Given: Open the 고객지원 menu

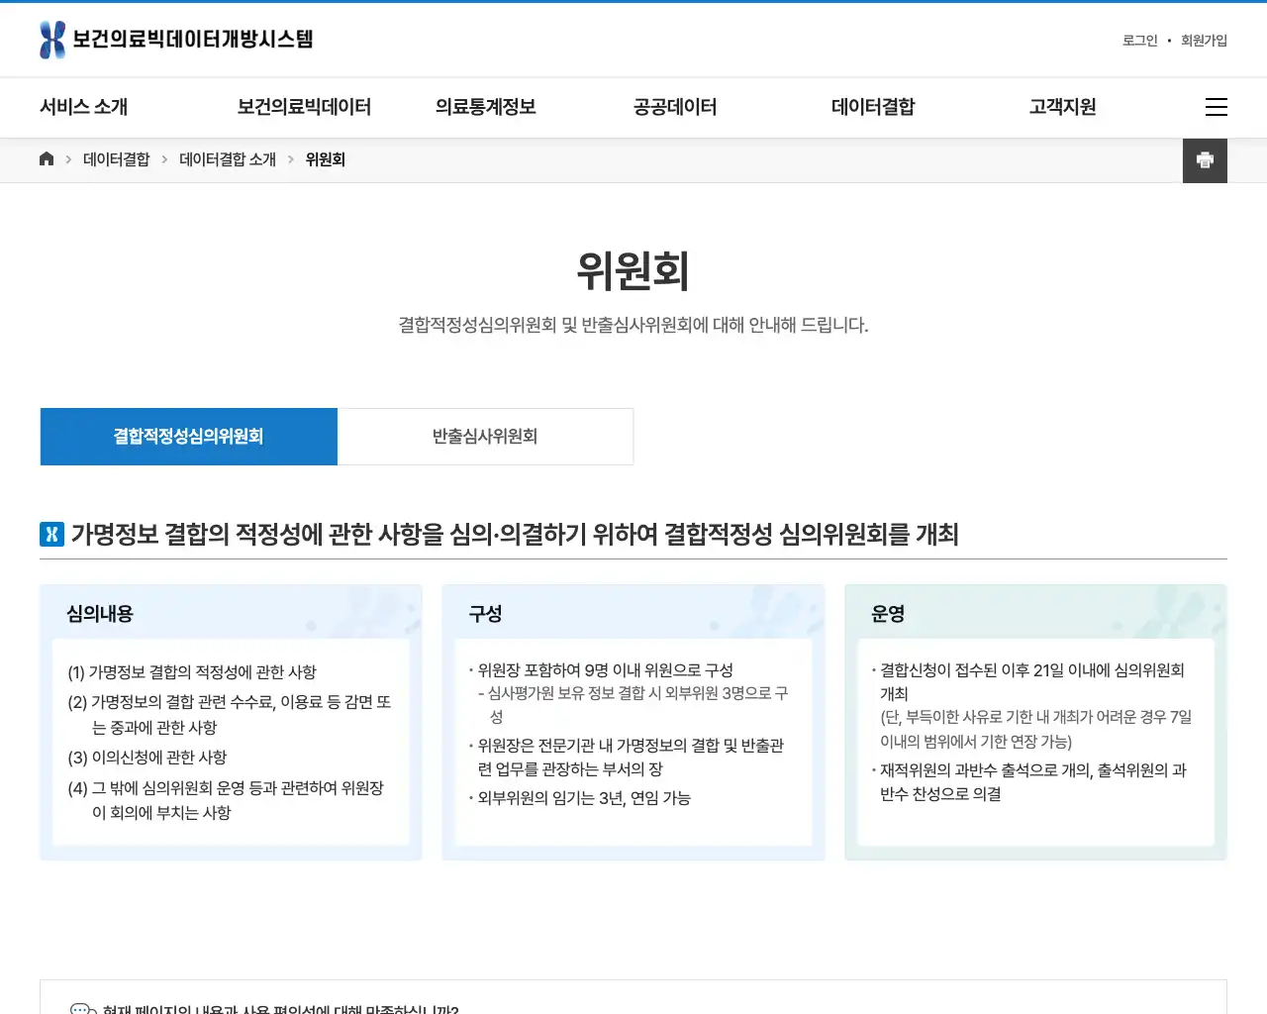Looking at the screenshot, I should click(x=1062, y=107).
